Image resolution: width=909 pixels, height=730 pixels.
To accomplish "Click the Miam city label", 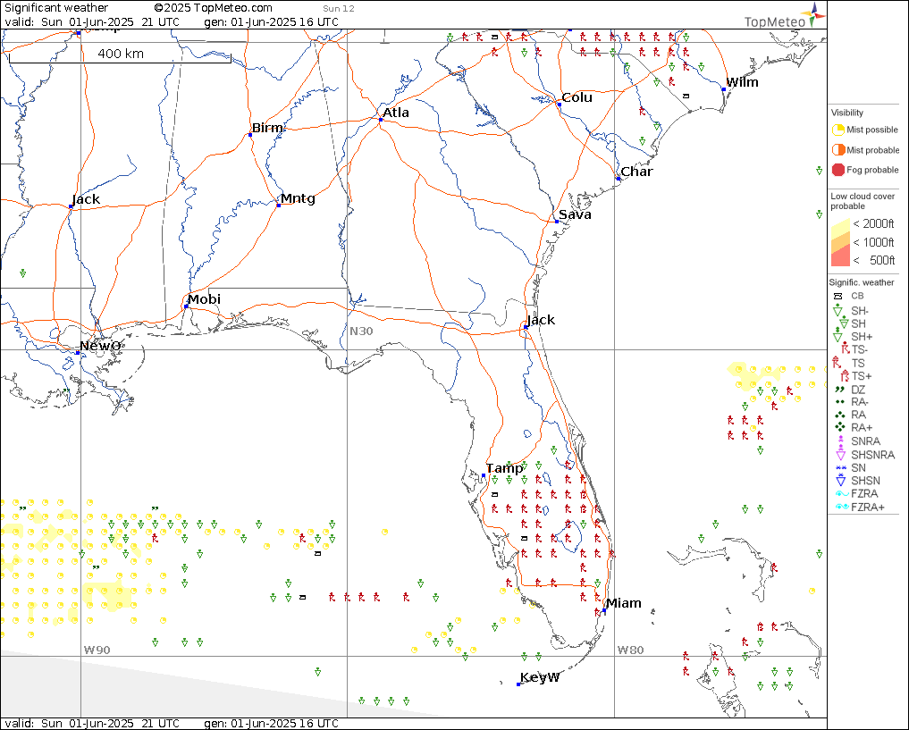I will pyautogui.click(x=623, y=603).
